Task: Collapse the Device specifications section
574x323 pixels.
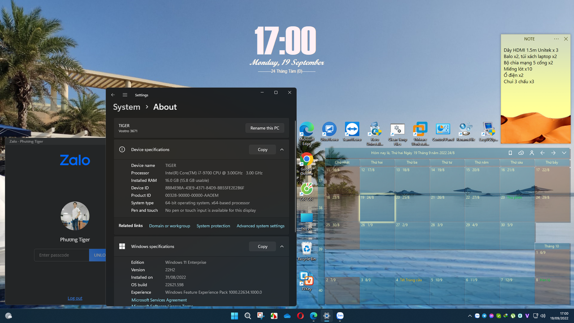Action: pyautogui.click(x=282, y=149)
